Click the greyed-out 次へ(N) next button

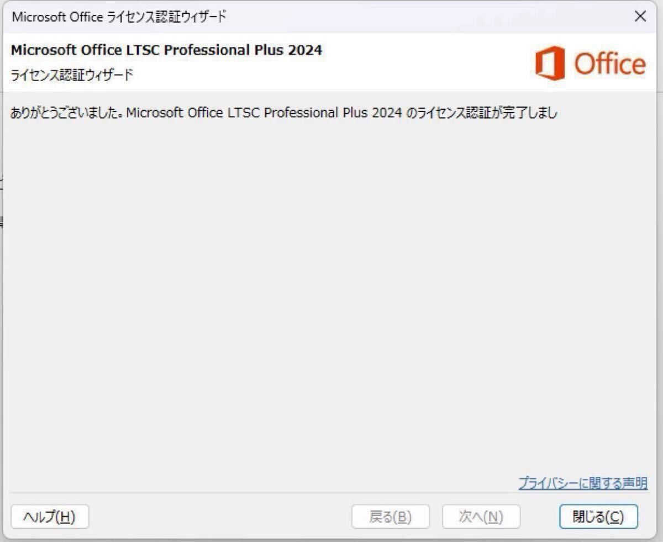481,517
